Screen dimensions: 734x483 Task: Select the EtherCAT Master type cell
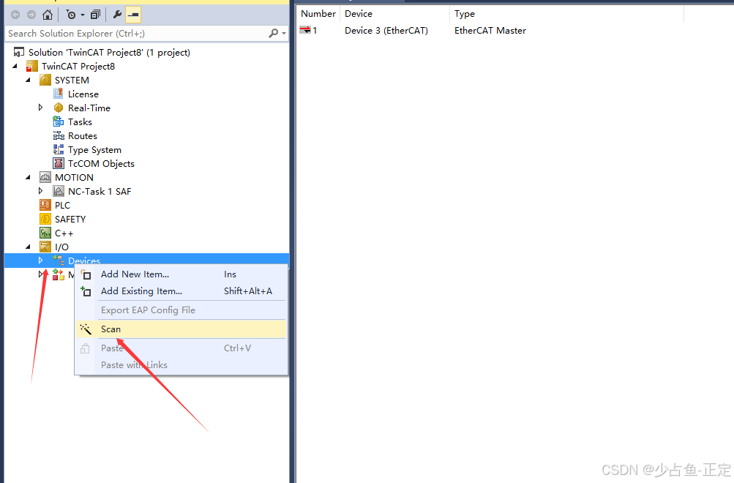click(x=490, y=31)
